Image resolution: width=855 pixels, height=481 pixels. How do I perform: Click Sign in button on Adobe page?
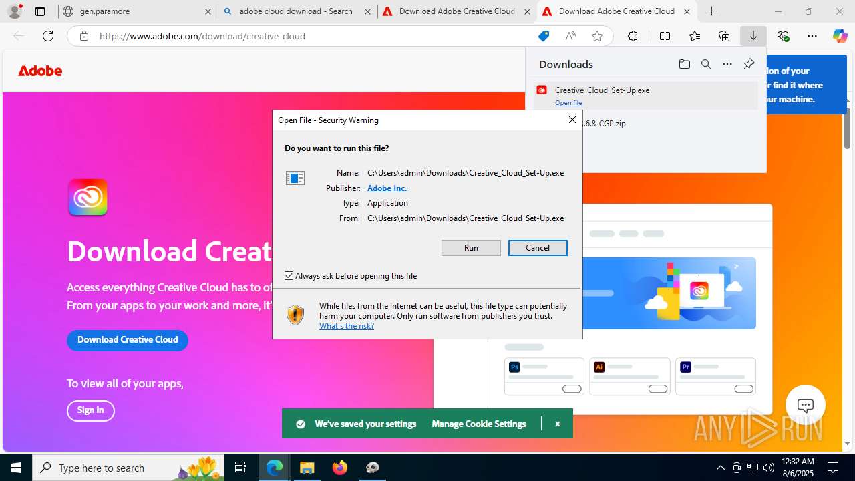tap(91, 410)
